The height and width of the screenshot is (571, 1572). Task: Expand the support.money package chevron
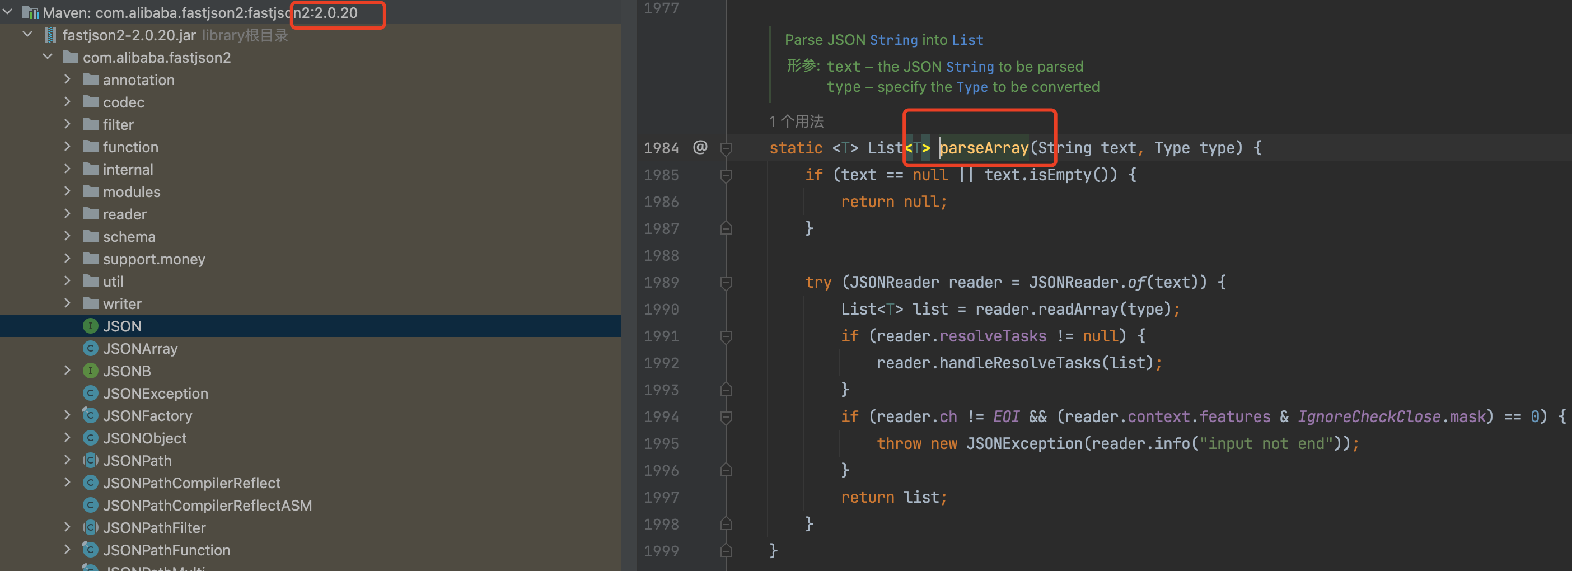point(68,259)
